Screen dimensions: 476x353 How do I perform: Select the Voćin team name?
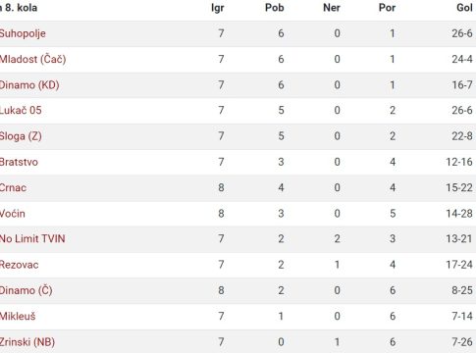coord(13,214)
